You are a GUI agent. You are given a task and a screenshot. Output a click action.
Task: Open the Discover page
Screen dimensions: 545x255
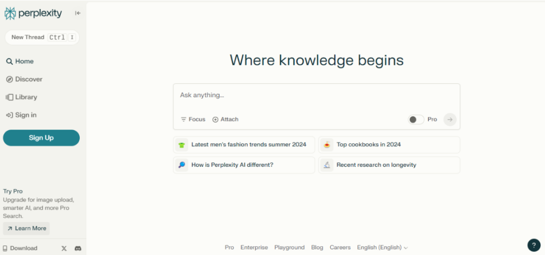click(x=24, y=80)
